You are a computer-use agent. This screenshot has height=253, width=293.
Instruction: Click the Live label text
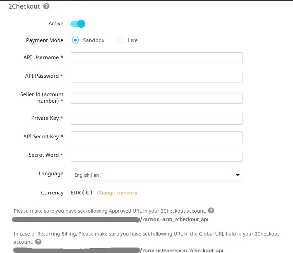click(x=133, y=40)
